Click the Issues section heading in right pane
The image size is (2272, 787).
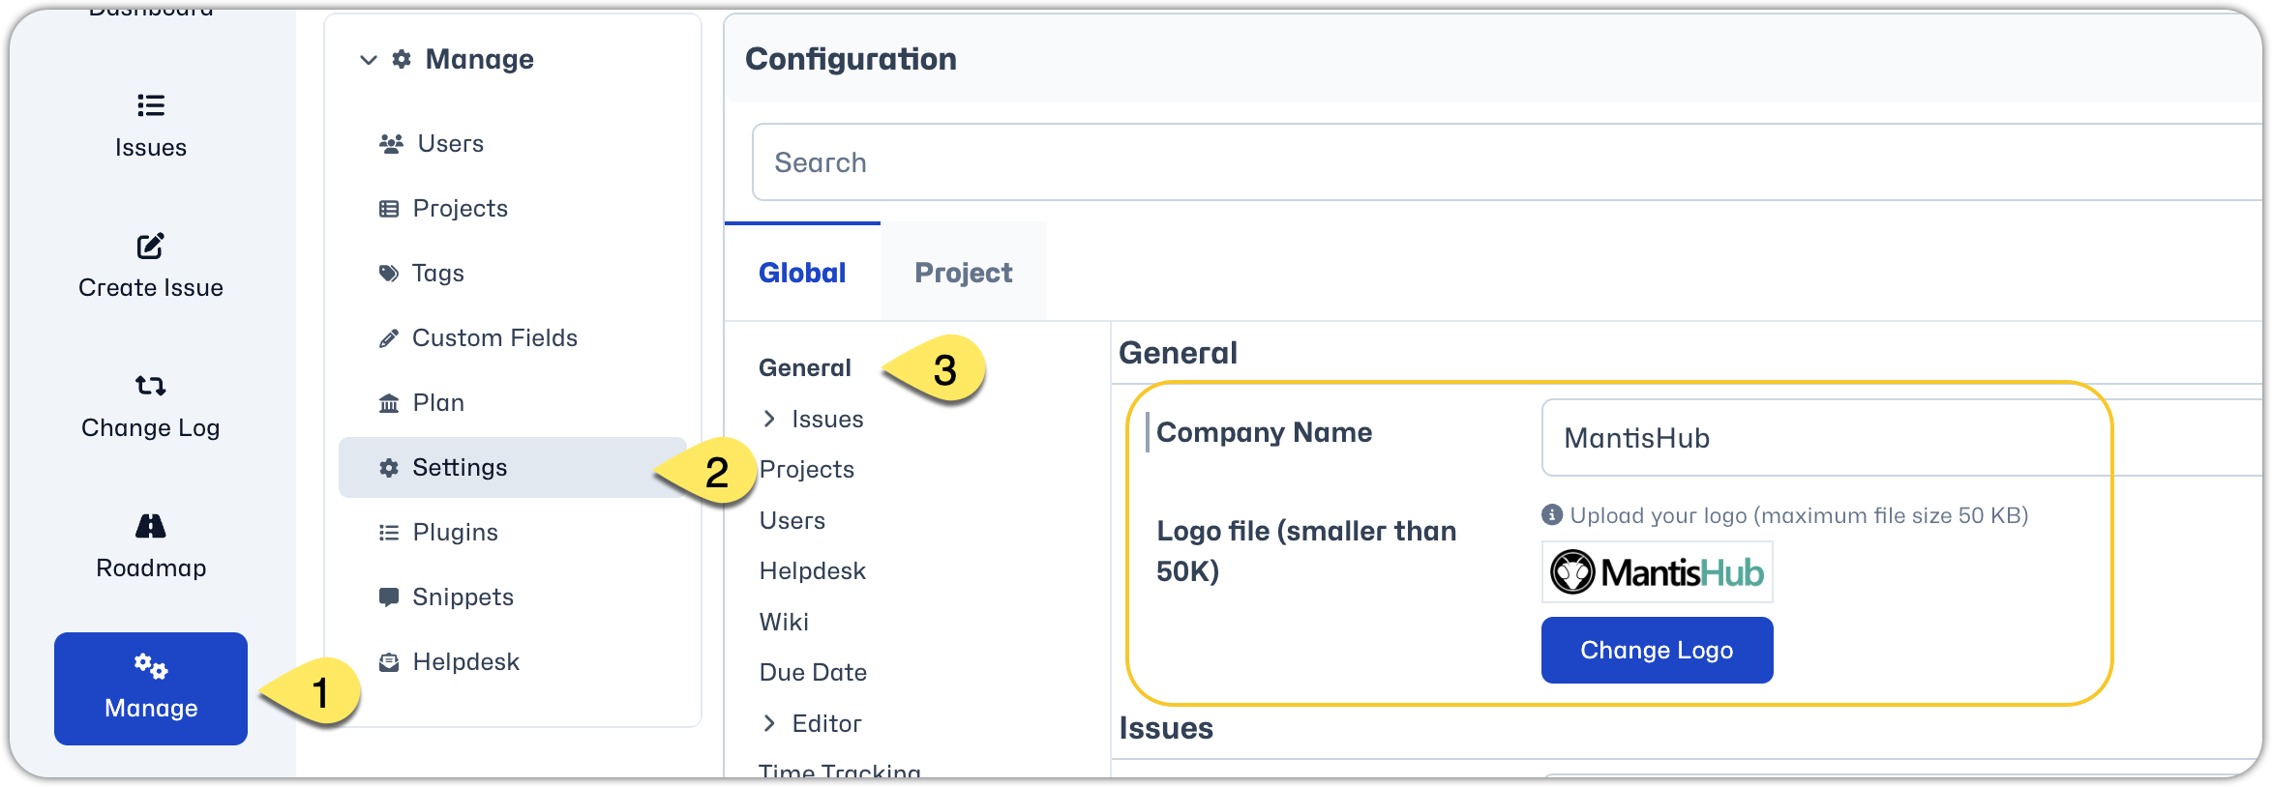[1167, 728]
